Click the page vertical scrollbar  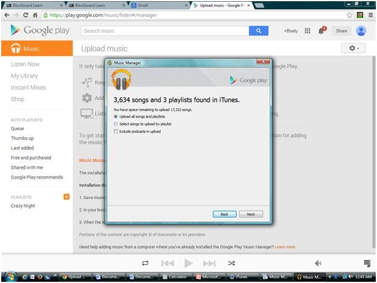pos(373,152)
